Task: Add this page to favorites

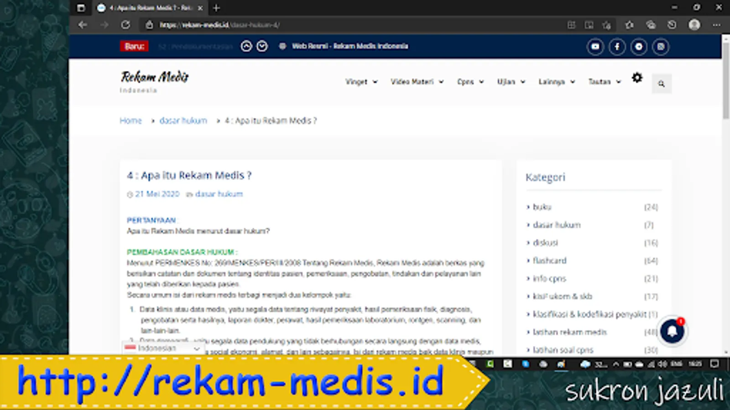Action: pos(607,25)
